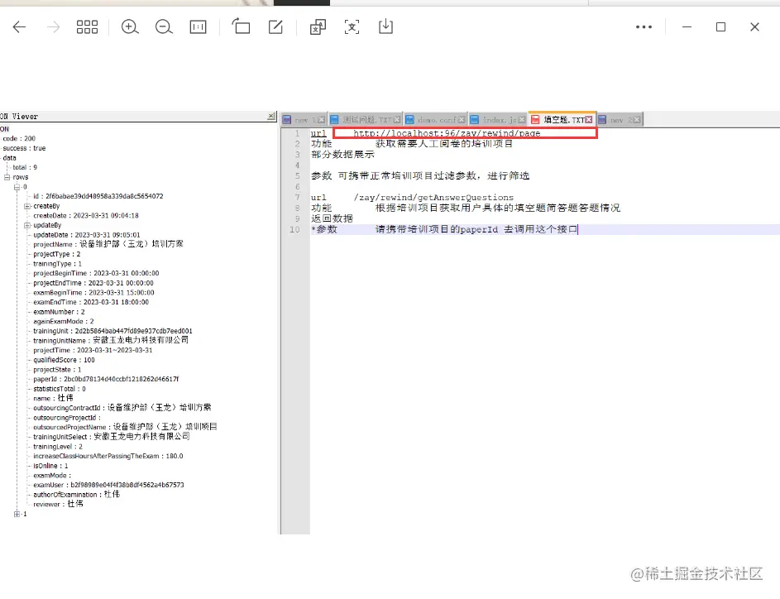Select the examEndTime row
Screen dimensions: 780x599
click(90, 303)
